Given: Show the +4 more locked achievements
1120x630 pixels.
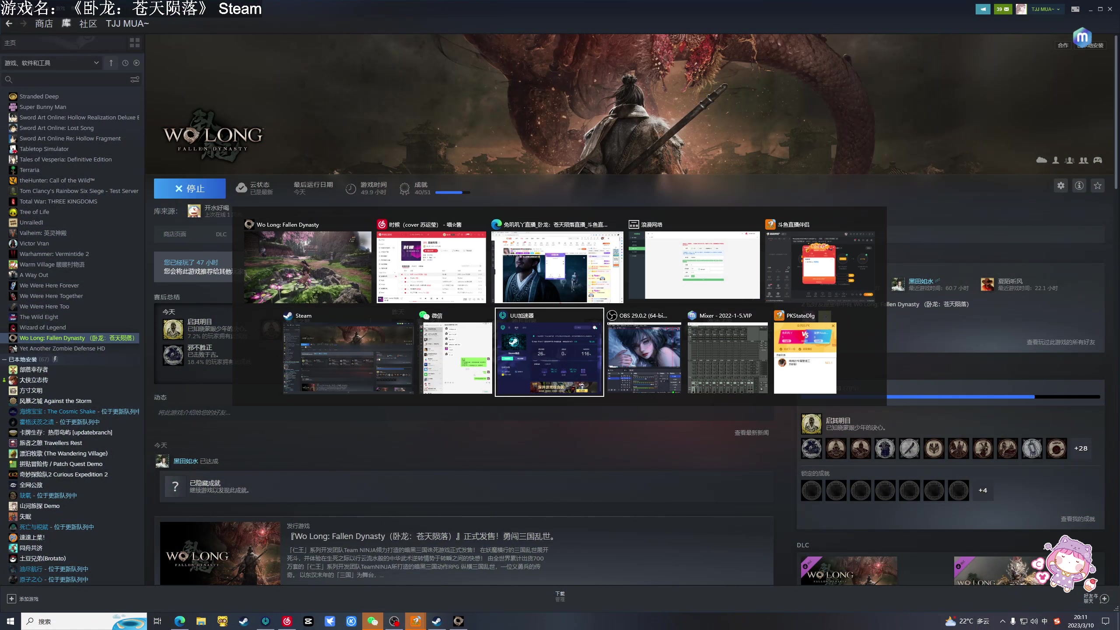Looking at the screenshot, I should 982,490.
